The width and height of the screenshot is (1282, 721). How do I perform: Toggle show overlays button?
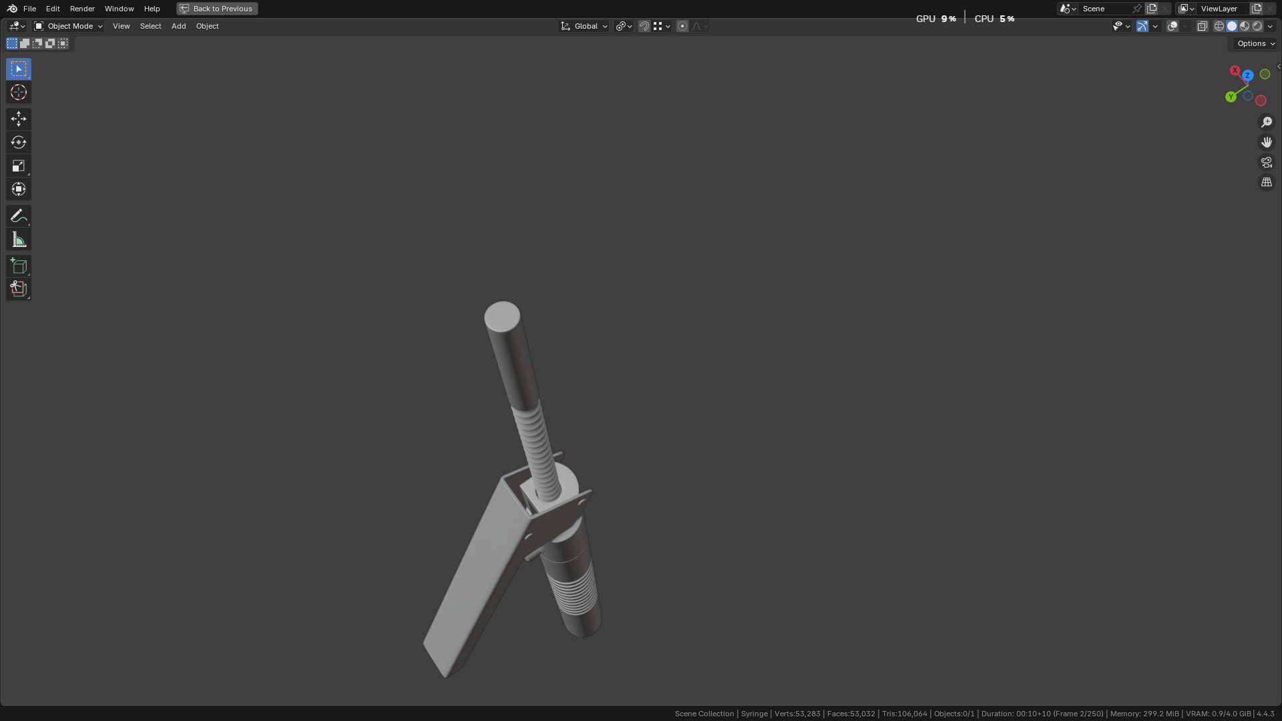(1172, 26)
